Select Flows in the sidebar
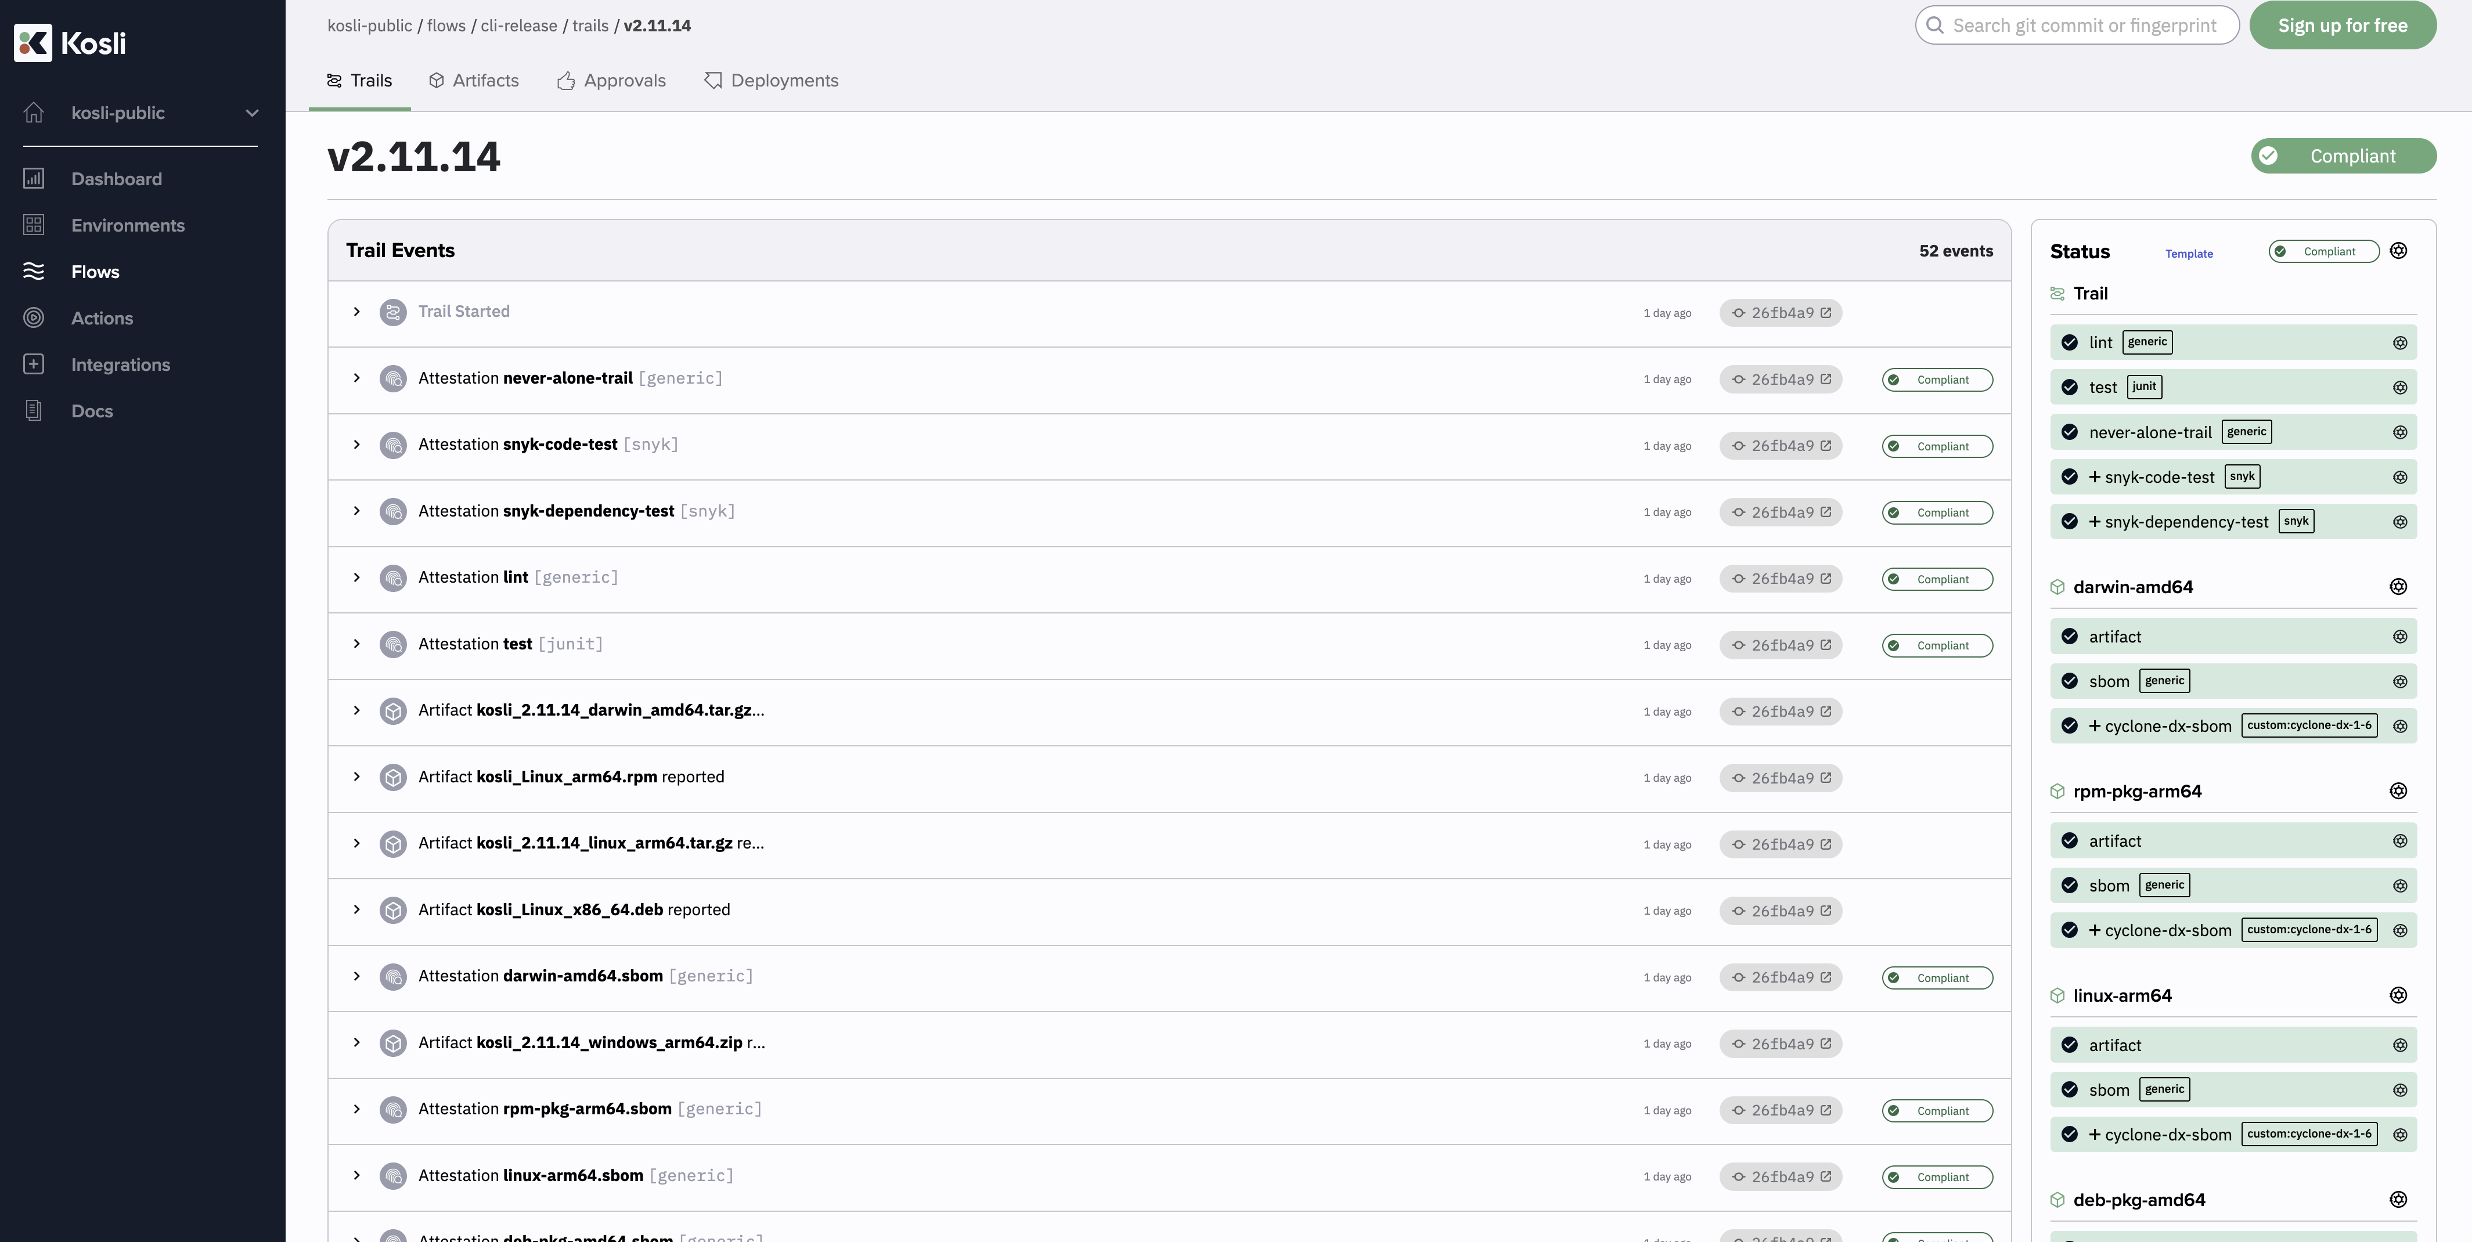The height and width of the screenshot is (1242, 2472). click(x=95, y=272)
